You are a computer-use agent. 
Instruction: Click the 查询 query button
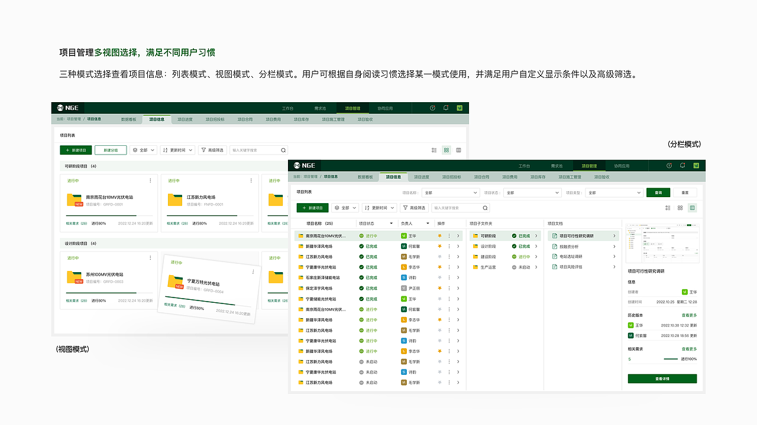658,193
